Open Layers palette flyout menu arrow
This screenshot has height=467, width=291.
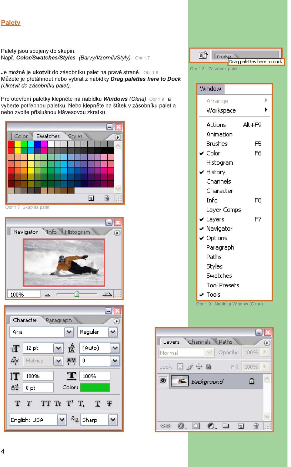[267, 343]
